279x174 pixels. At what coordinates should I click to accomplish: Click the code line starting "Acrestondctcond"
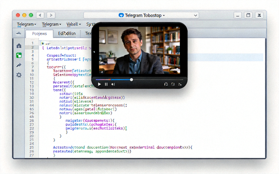tap(123, 147)
